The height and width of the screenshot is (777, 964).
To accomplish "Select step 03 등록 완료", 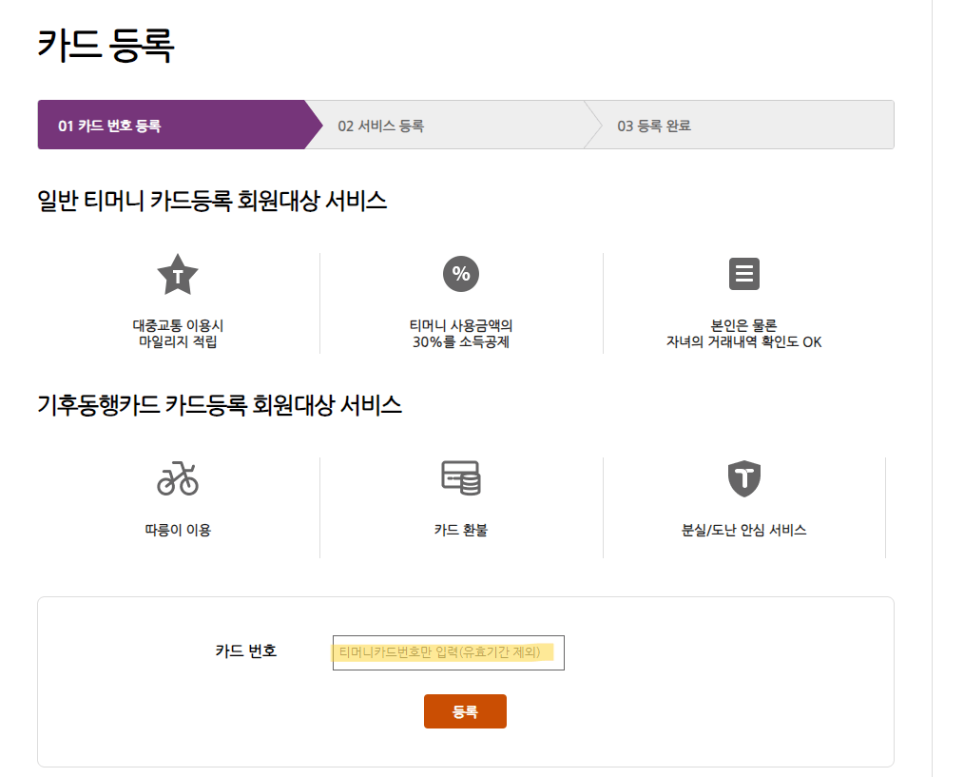I will tap(741, 125).
